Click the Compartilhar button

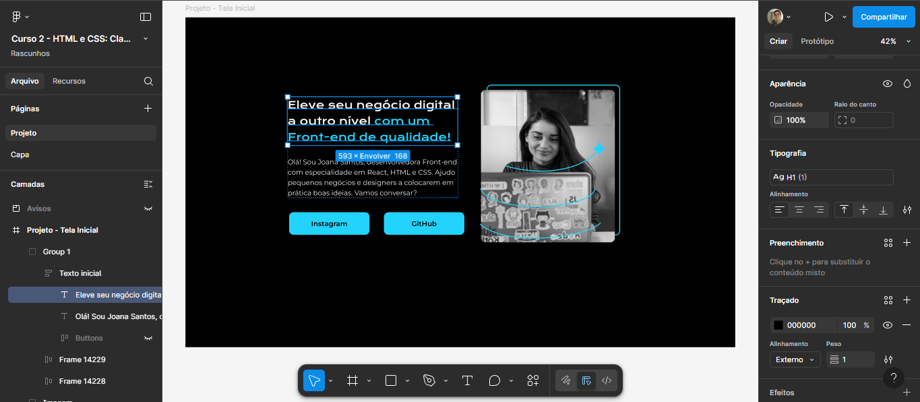click(884, 17)
